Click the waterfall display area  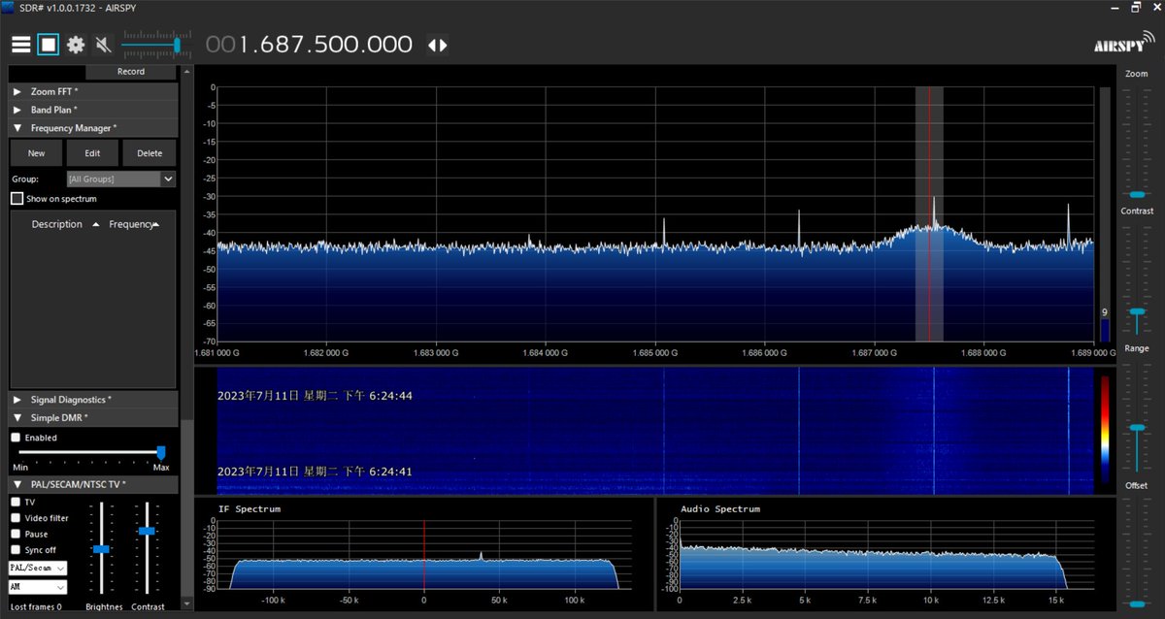pos(655,431)
